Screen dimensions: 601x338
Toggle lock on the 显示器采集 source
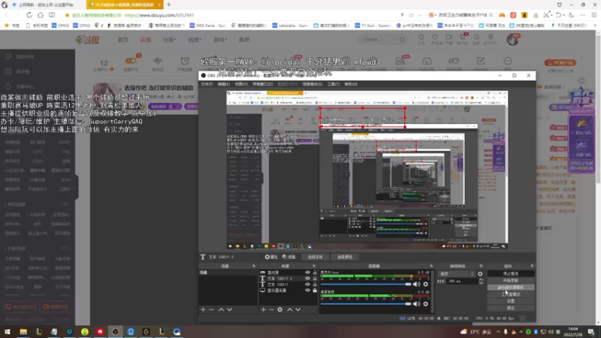tap(315, 291)
